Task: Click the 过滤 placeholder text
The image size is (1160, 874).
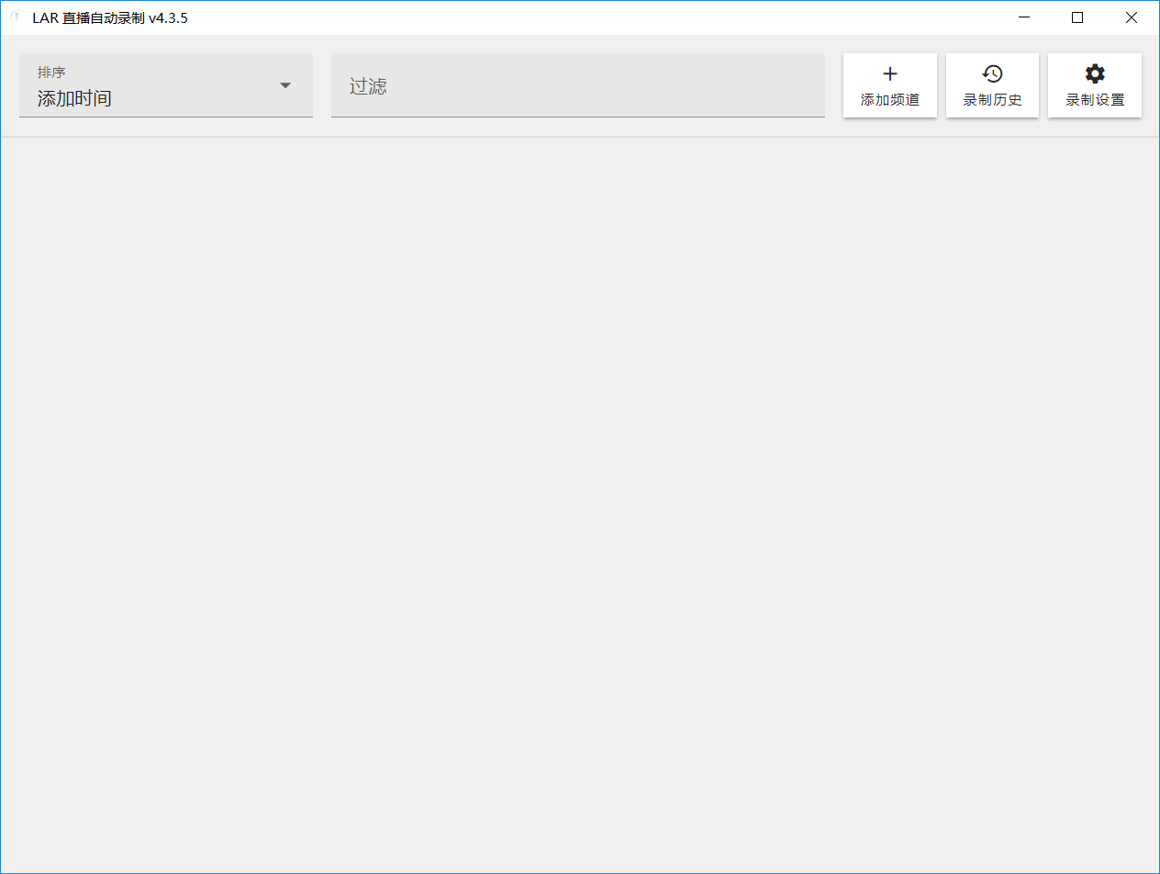Action: point(368,86)
